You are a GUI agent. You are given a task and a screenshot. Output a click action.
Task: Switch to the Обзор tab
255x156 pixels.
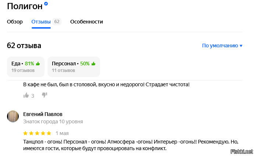(x=15, y=22)
